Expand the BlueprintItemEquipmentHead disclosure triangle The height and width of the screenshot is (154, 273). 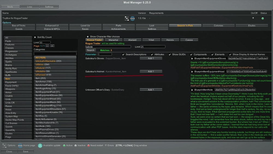192,72
